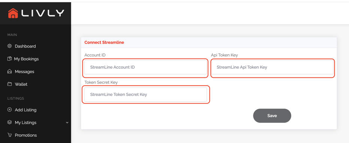Focus the StreamLine Api Token Key field

(272, 67)
